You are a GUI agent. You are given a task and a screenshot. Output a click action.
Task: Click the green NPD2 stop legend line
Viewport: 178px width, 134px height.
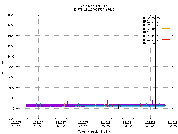(x=166, y=21)
